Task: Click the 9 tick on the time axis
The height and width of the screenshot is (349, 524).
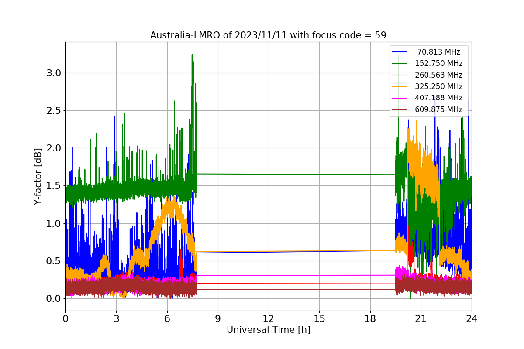Action: [x=218, y=319]
